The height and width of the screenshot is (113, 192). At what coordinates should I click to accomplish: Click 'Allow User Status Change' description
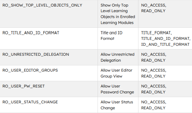coord(117,105)
